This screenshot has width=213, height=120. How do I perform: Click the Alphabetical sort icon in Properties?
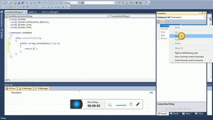[x=163, y=22]
